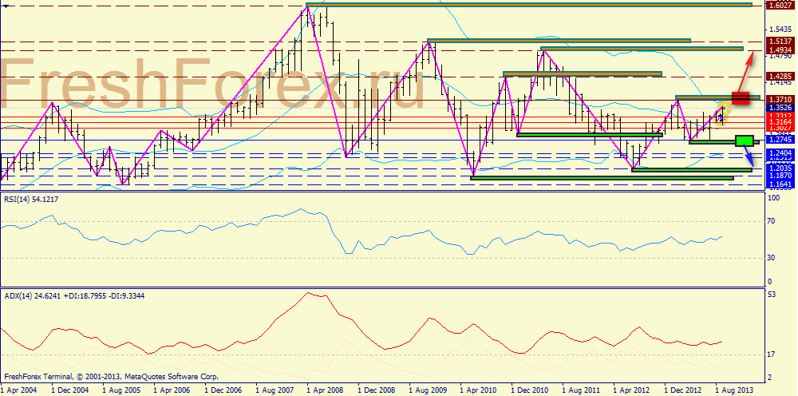Click the red rectangle resistance marker

(740, 98)
